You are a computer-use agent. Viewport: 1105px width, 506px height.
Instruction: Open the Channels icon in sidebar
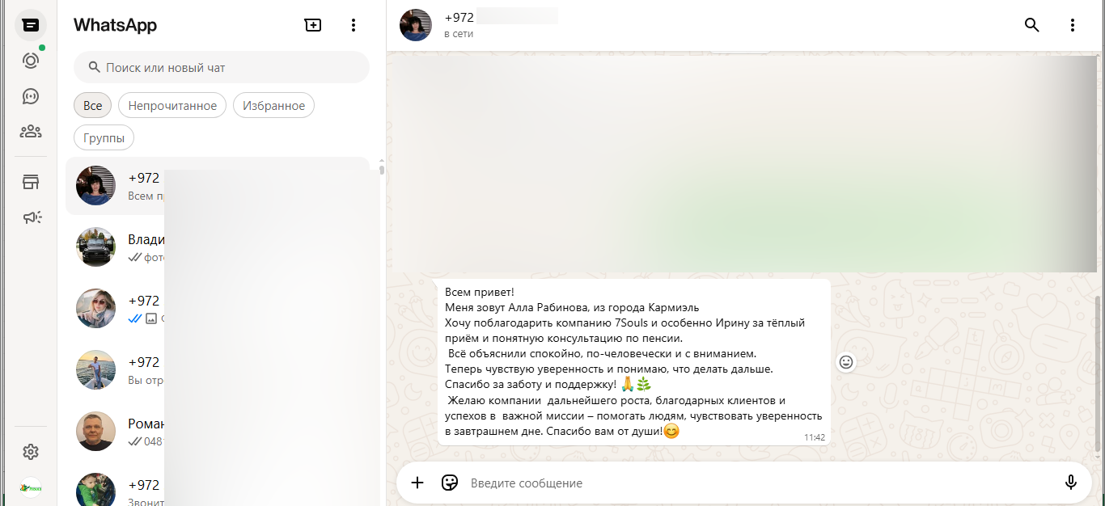tap(31, 96)
